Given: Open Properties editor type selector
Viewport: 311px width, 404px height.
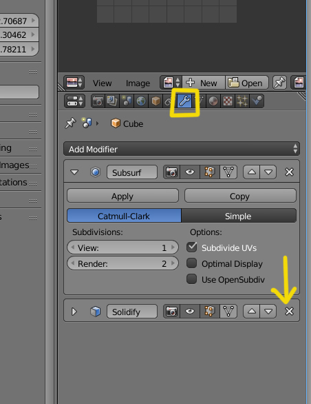Looking at the screenshot, I should click(x=74, y=101).
